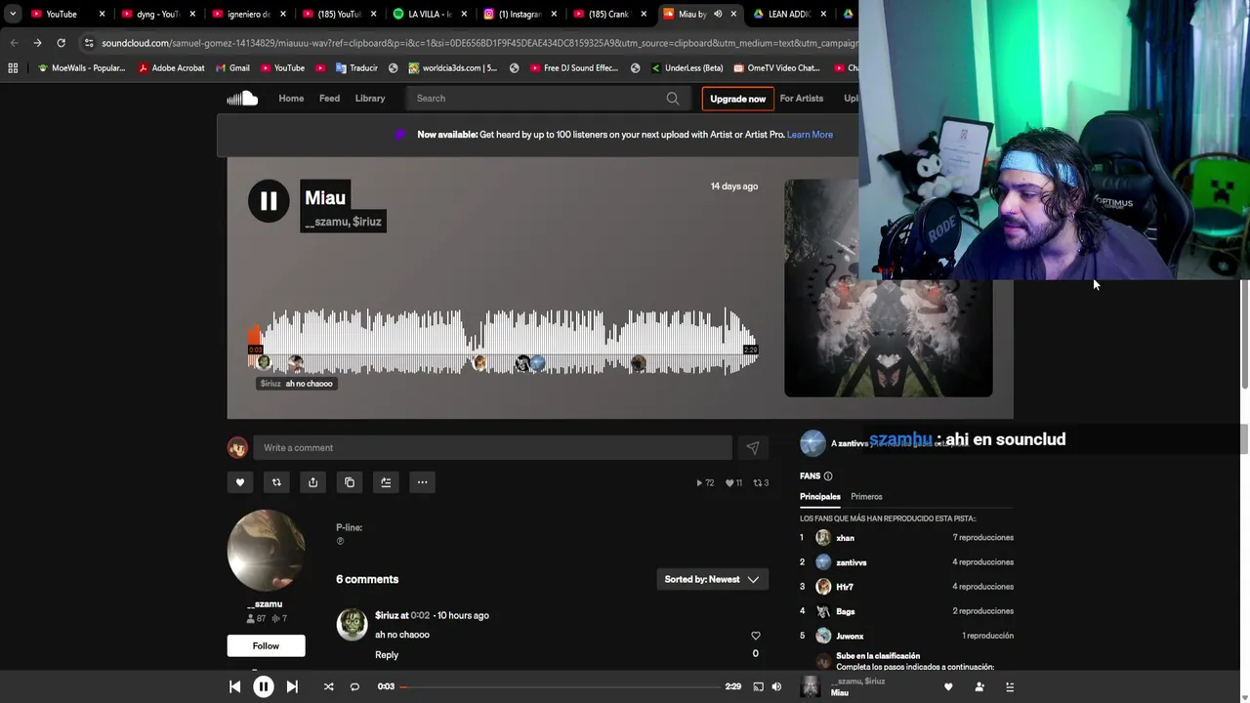The height and width of the screenshot is (703, 1250).
Task: Open the Gmail bookmark
Action: pos(232,68)
